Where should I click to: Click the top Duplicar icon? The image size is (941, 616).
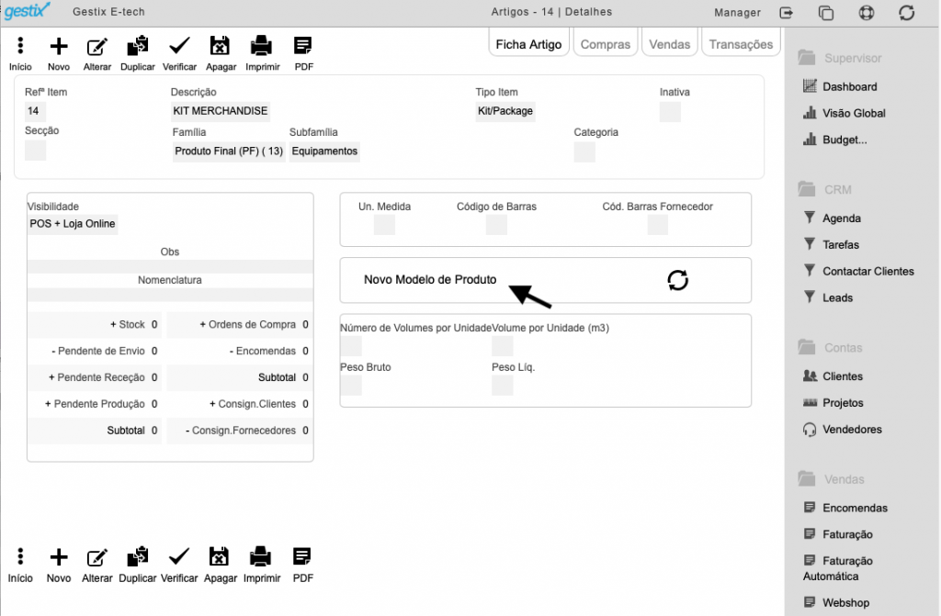(138, 46)
